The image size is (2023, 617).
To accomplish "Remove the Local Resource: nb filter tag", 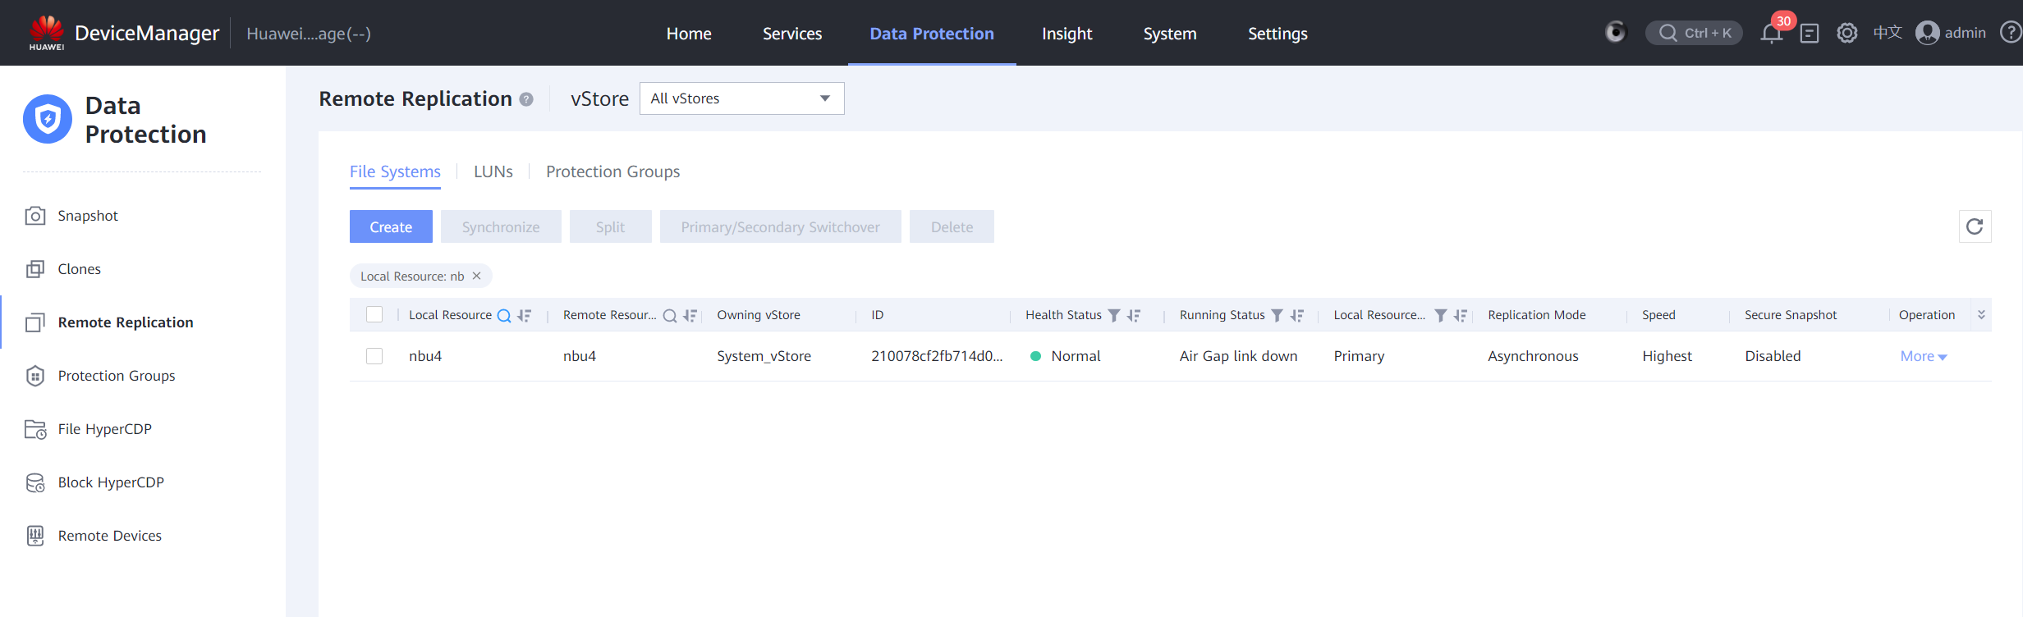I will point(476,277).
